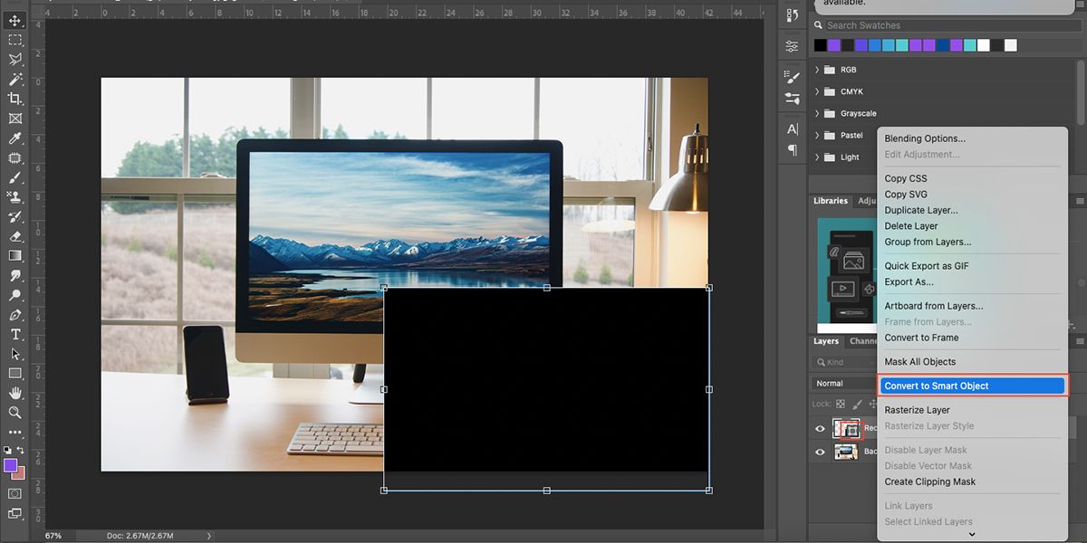1087x543 pixels.
Task: Switch to the Channels tab
Action: pyautogui.click(x=862, y=341)
